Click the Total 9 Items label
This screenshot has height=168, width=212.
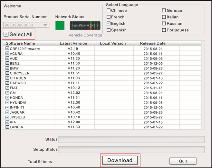click(x=40, y=161)
